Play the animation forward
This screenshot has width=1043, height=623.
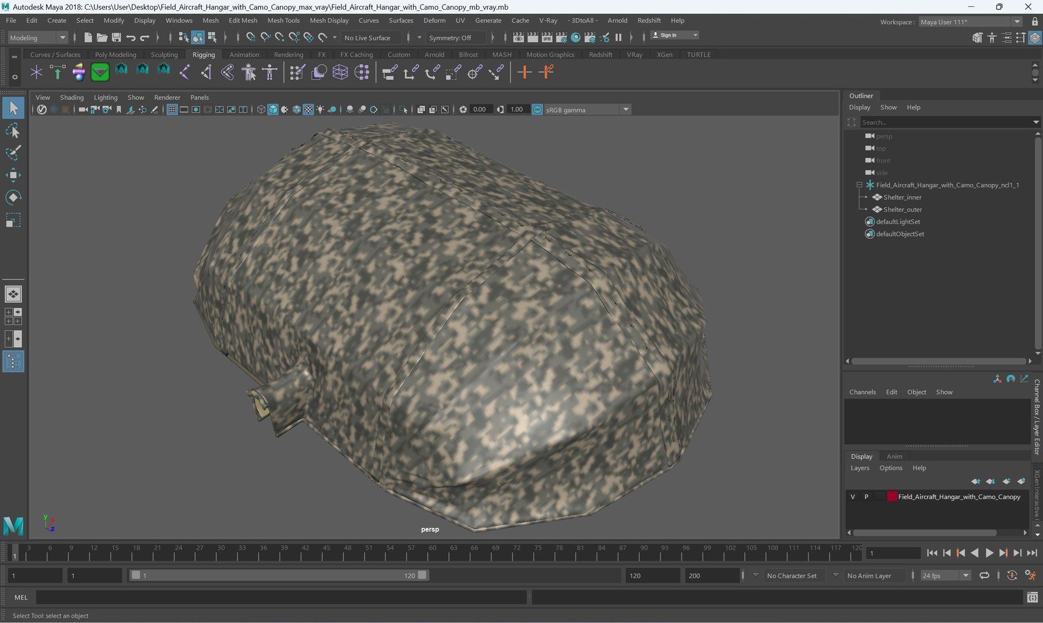click(989, 553)
